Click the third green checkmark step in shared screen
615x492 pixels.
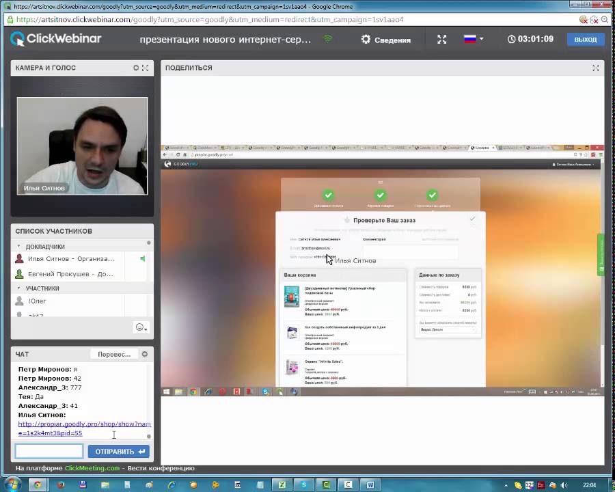point(432,195)
